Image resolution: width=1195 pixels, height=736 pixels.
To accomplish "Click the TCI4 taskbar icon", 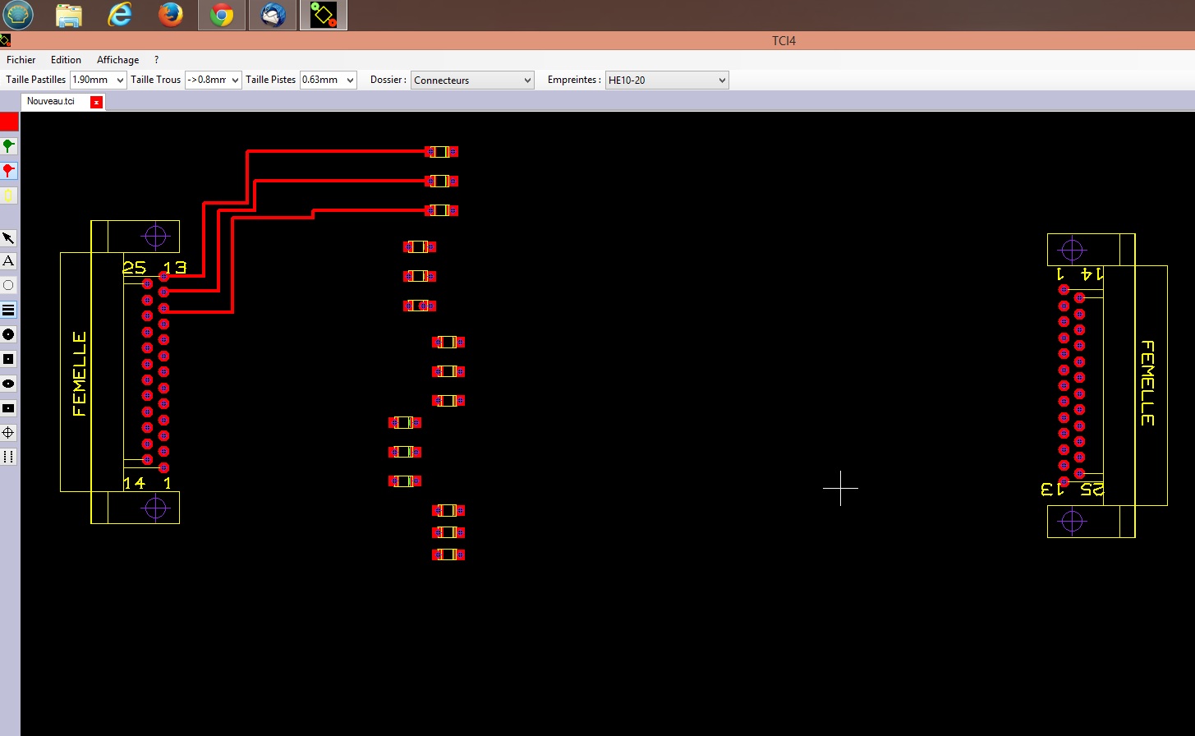I will point(324,15).
